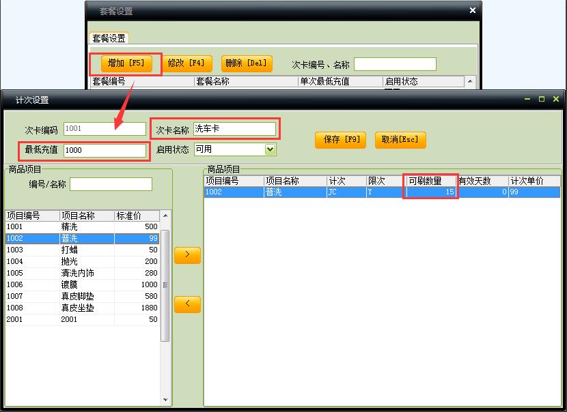This screenshot has width=567, height=412.
Task: Click the 启用状态 column header in 套餐设置
Action: click(424, 81)
